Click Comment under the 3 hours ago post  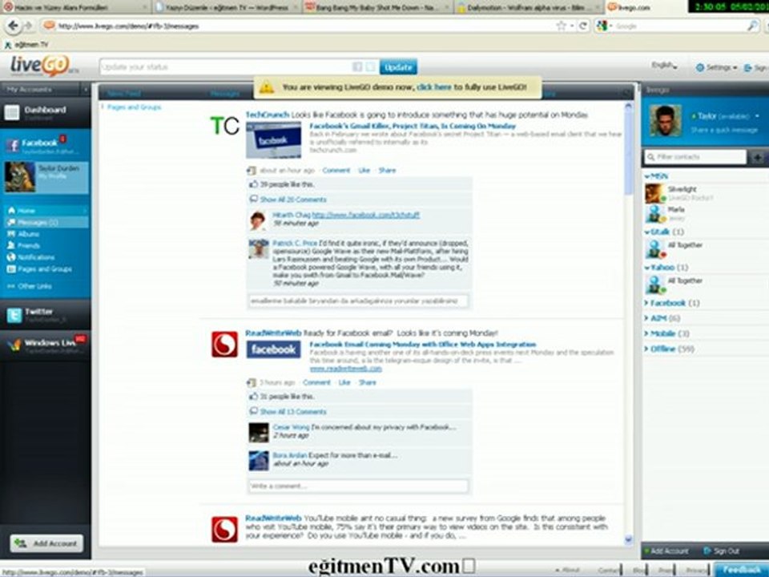[316, 382]
